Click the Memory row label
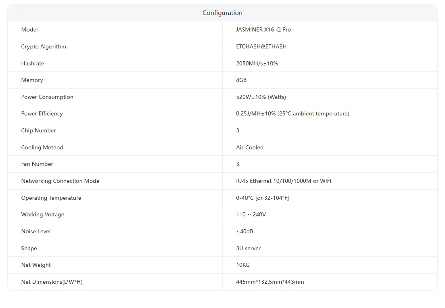The height and width of the screenshot is (308, 445). coord(32,80)
